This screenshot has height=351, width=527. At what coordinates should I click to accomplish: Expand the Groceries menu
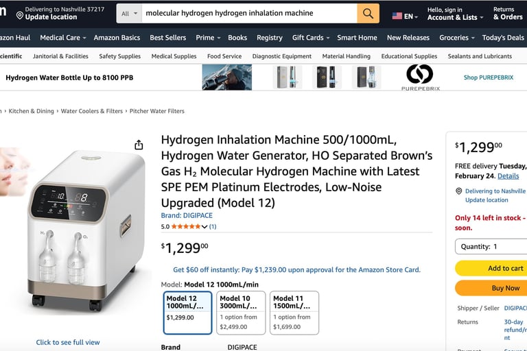pos(457,38)
